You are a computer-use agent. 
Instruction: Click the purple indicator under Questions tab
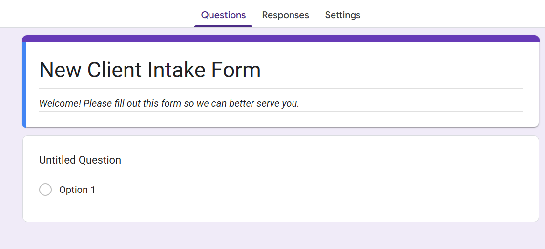point(223,26)
